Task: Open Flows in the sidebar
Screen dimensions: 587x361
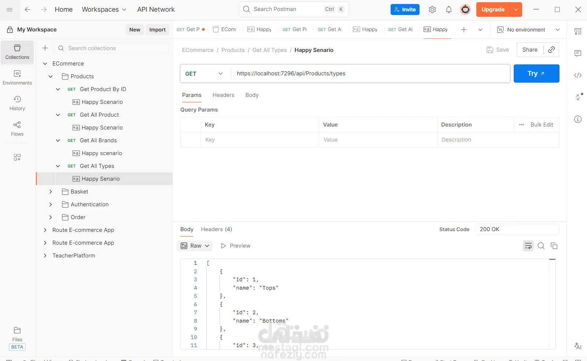Action: [x=17, y=129]
